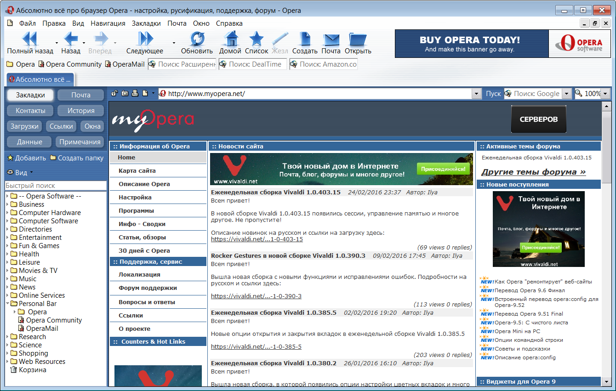This screenshot has width=616, height=391.
Task: Click the lock icon left of address bar
Action: coord(114,93)
